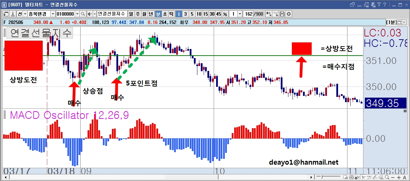Click the 연결선물지수 name field
The image size is (410, 181).
(x=112, y=14)
